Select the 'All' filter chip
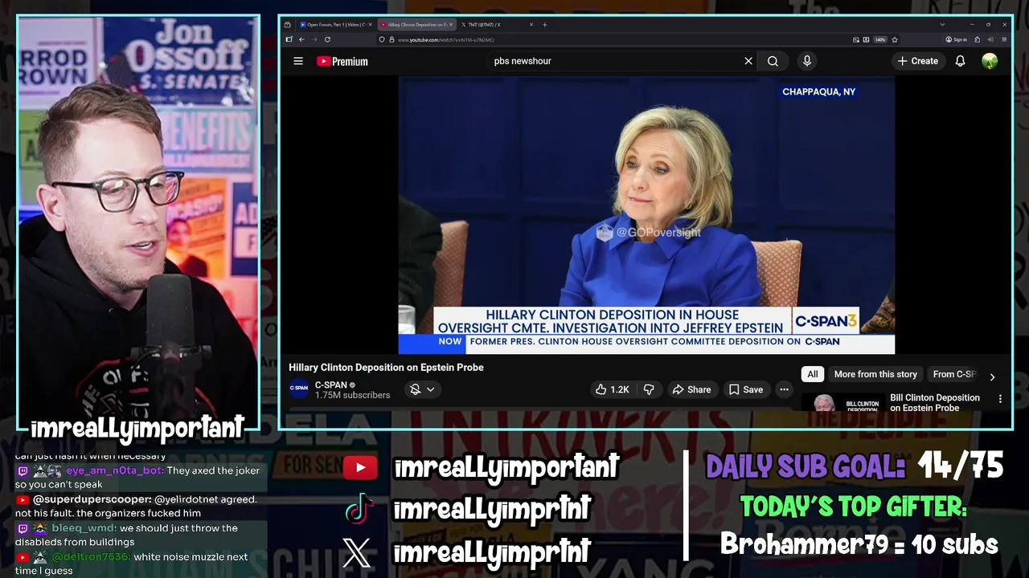 tap(813, 374)
